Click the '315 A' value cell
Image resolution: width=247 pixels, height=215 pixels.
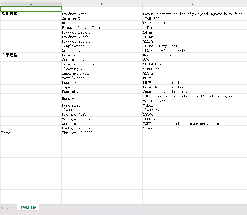(x=193, y=73)
